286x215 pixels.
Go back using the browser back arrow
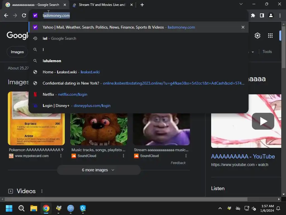[6, 16]
